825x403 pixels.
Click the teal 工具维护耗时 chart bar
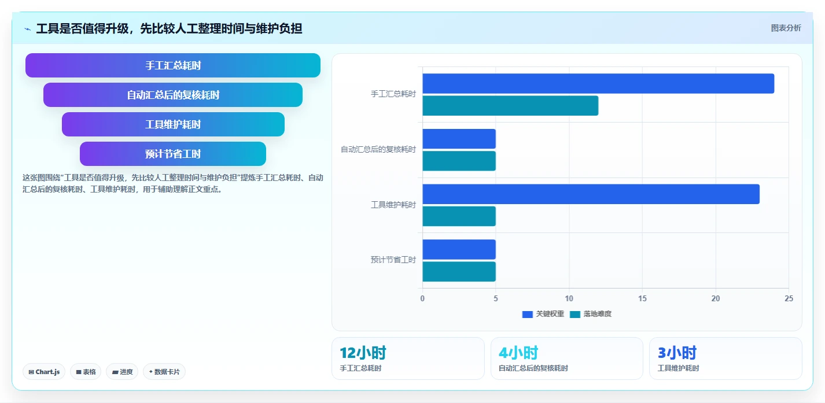(459, 216)
